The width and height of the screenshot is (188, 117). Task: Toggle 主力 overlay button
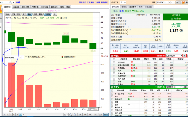24,14
